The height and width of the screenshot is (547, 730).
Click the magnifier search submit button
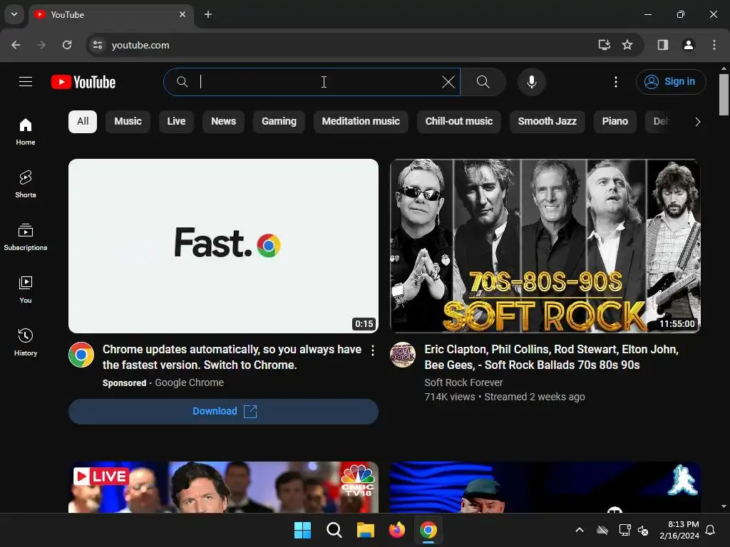click(x=483, y=83)
